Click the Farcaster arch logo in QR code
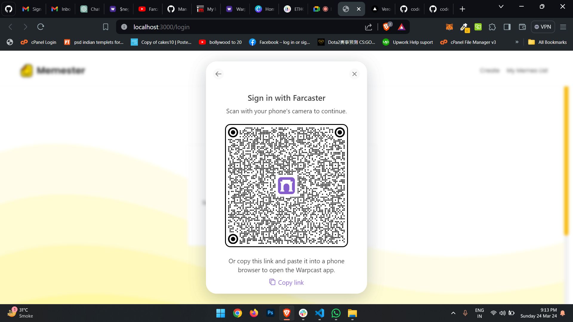 (286, 185)
